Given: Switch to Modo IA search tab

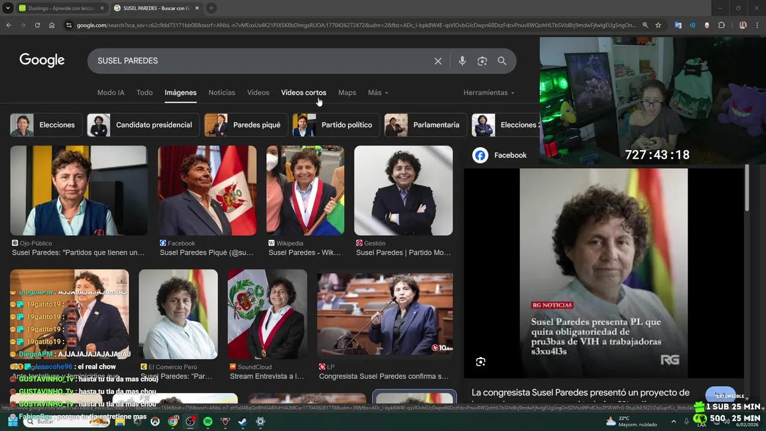Looking at the screenshot, I should [x=111, y=93].
